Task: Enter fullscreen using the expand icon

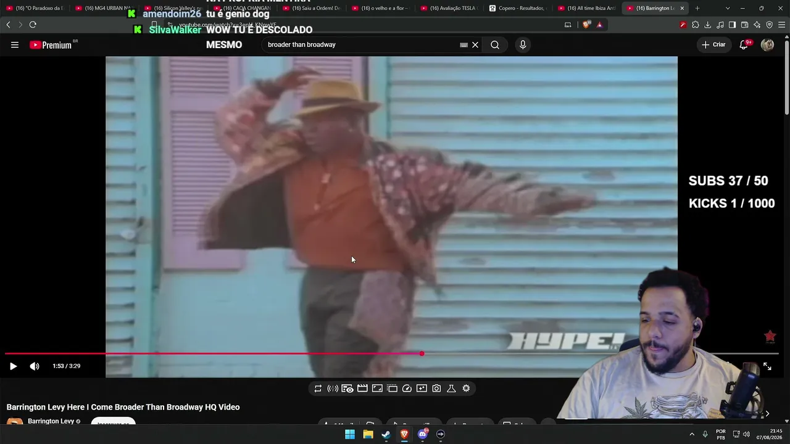Action: (x=767, y=366)
